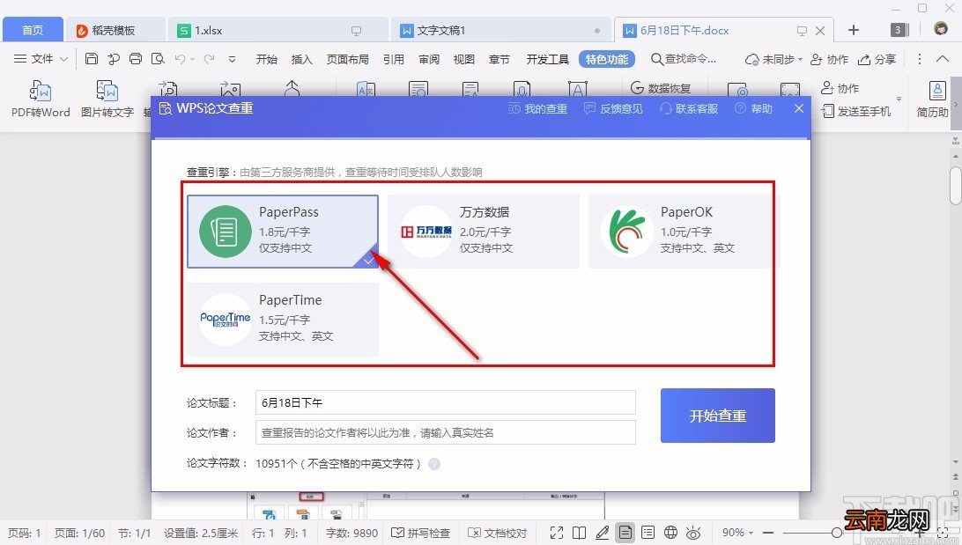Click the tab count badge showing 3
This screenshot has width=962, height=545.
899,29
